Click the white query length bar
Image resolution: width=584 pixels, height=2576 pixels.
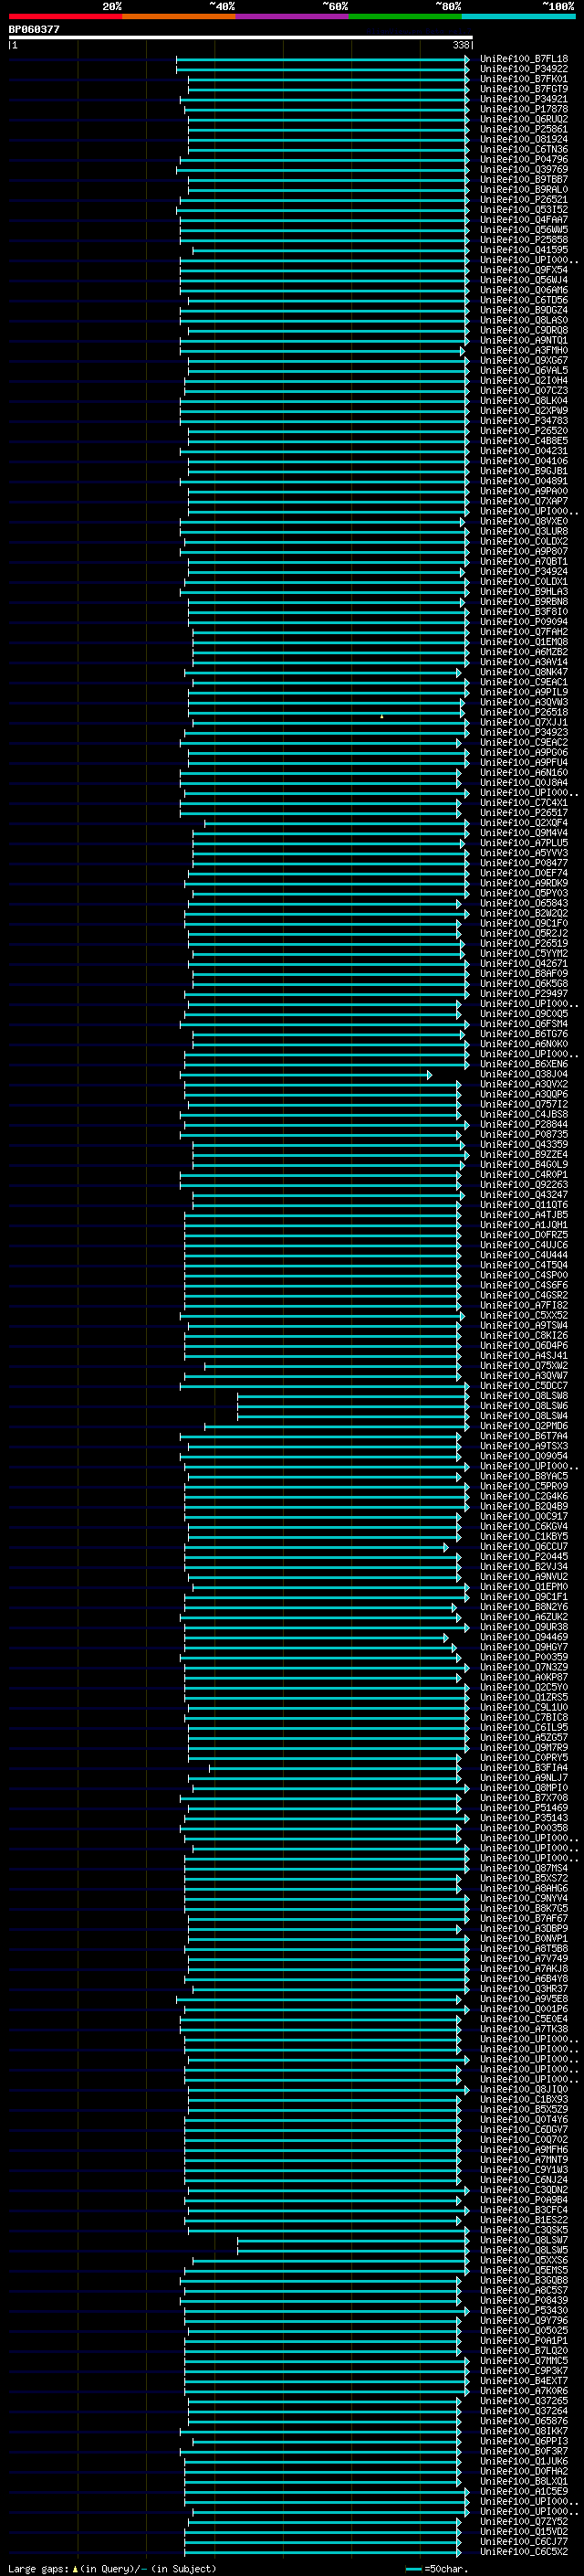241,37
